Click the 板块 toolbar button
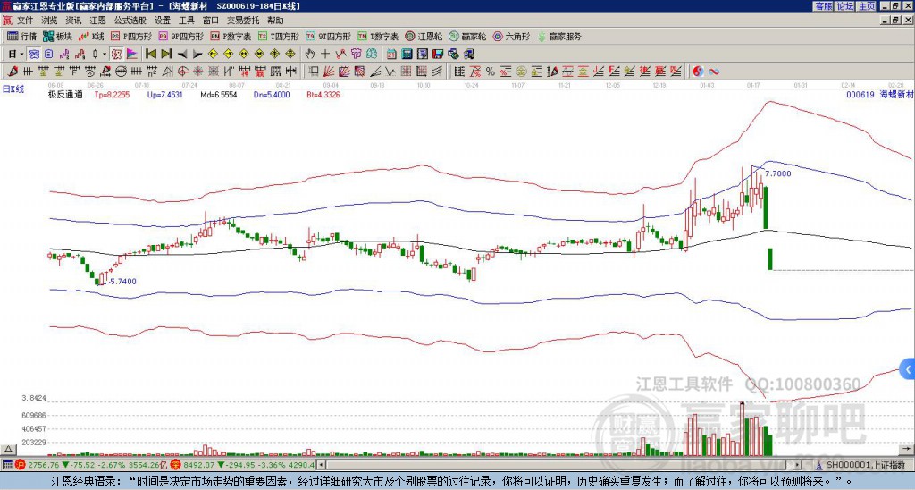This screenshot has width=915, height=490. [x=57, y=36]
